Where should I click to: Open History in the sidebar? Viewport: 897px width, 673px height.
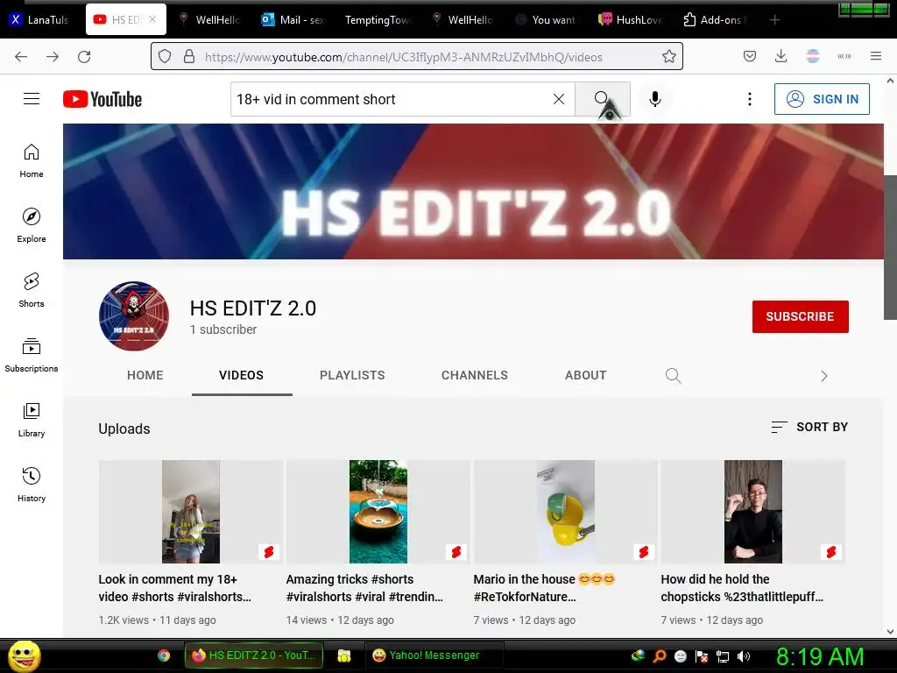(x=32, y=485)
